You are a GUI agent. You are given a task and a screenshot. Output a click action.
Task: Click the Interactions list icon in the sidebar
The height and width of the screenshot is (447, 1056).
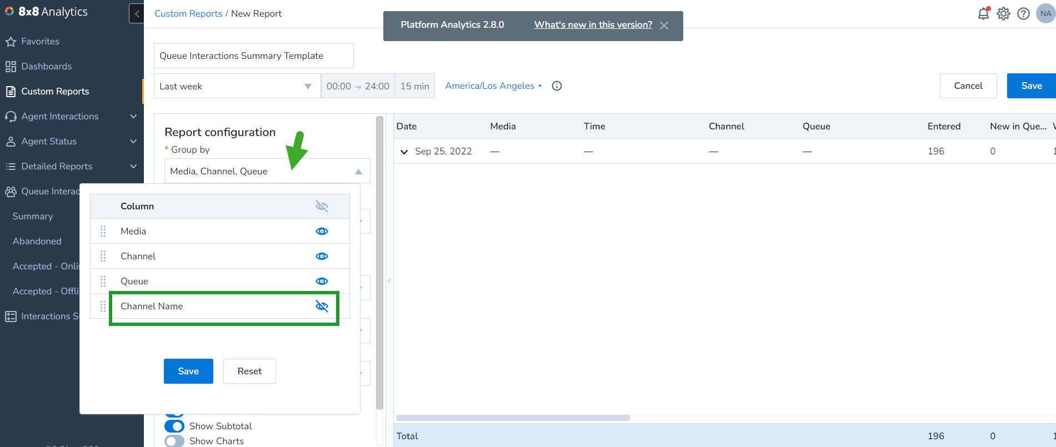pos(11,317)
